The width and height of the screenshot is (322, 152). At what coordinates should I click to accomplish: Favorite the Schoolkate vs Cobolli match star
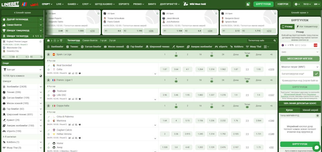point(157,13)
